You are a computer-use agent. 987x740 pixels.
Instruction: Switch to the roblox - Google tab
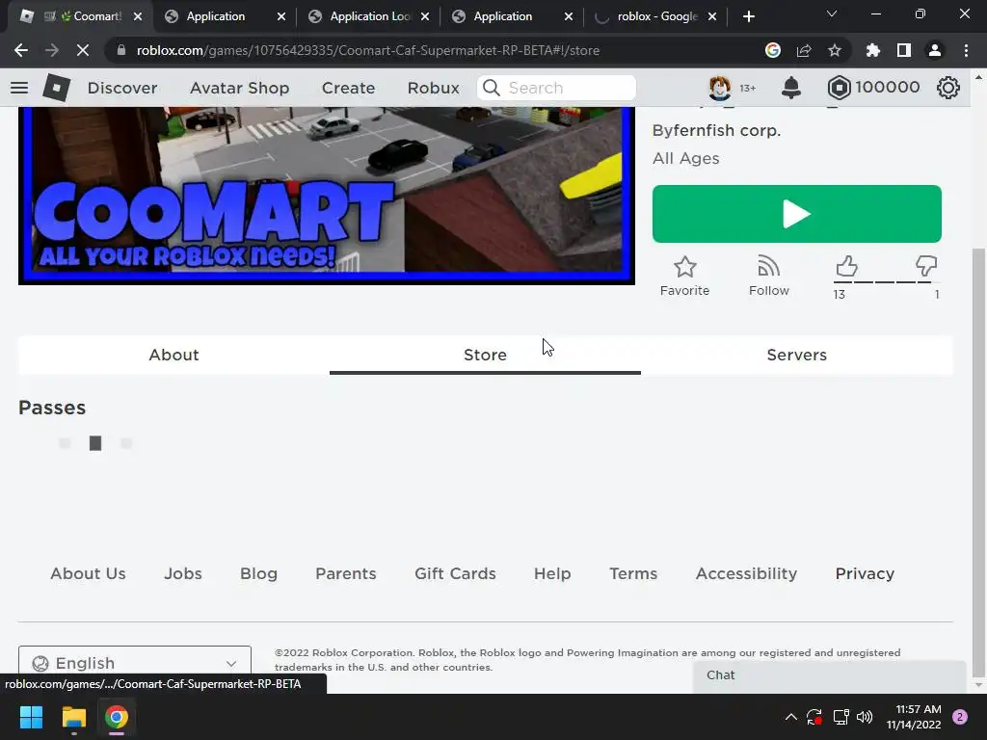click(x=657, y=16)
